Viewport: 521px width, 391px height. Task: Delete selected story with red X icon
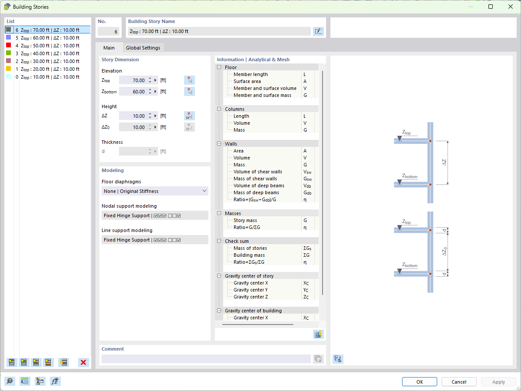(83, 362)
